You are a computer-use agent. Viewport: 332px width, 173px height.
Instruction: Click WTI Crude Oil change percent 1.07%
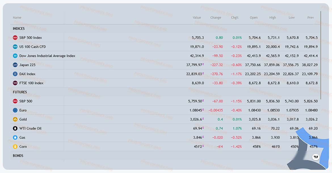[237, 129]
